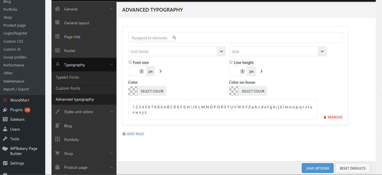382x175 pixels.
Task: Click the ADD RULE link
Action: [133, 134]
